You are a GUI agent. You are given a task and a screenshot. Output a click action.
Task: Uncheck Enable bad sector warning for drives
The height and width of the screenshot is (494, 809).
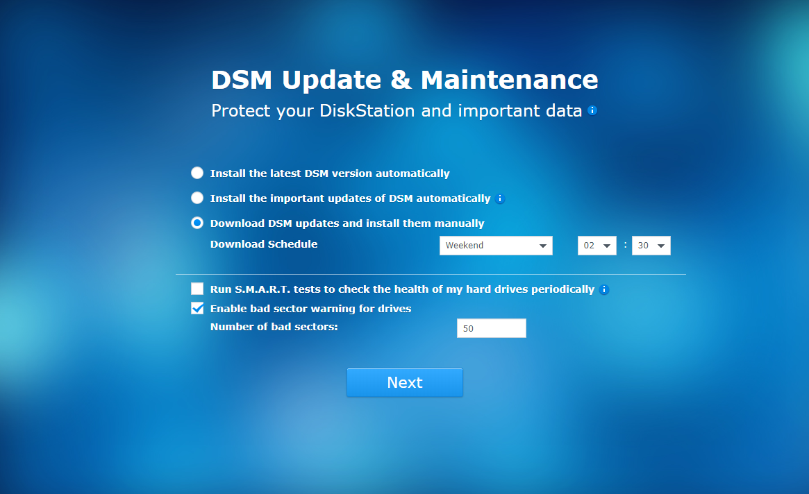click(x=197, y=308)
